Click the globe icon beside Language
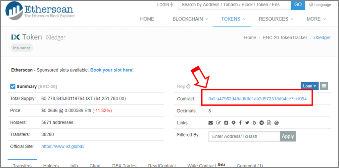The image size is (339, 168). click(311, 5)
